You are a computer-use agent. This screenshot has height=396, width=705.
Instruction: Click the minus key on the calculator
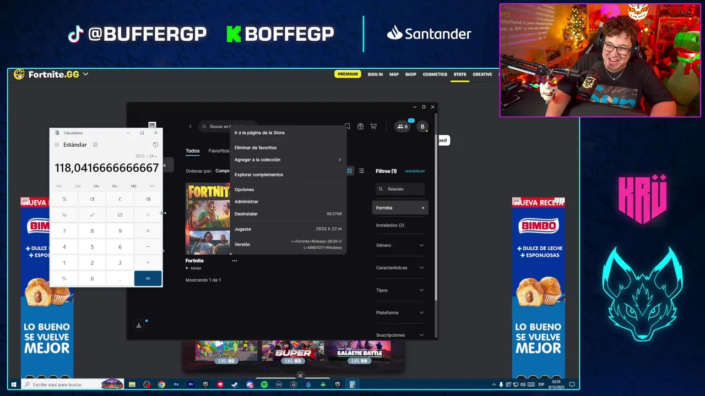[x=148, y=247]
